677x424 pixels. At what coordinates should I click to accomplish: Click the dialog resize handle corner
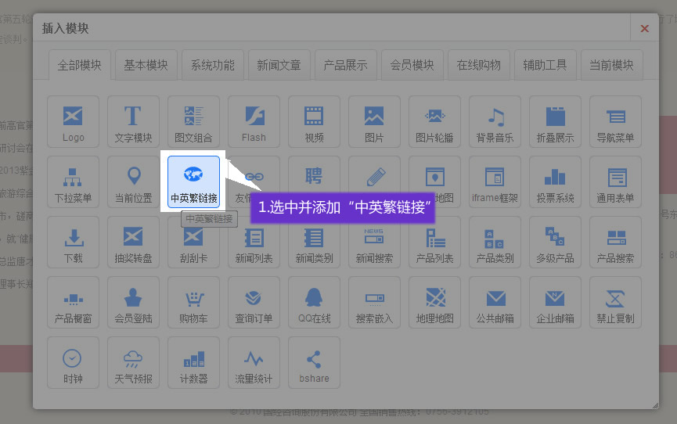click(654, 404)
